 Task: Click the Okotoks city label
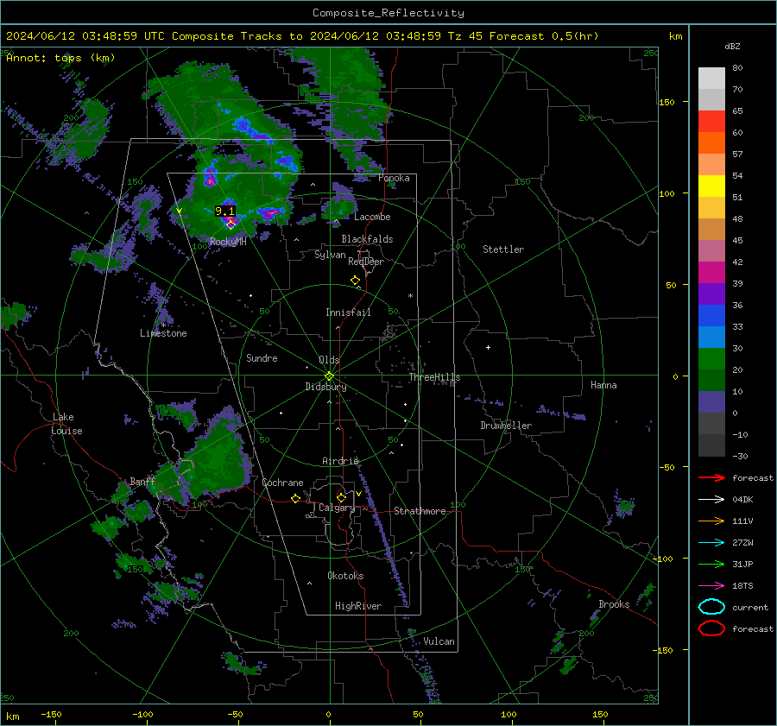tap(345, 576)
